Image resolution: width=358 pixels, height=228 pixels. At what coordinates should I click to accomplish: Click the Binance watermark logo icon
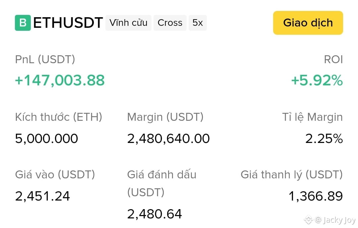point(308,220)
